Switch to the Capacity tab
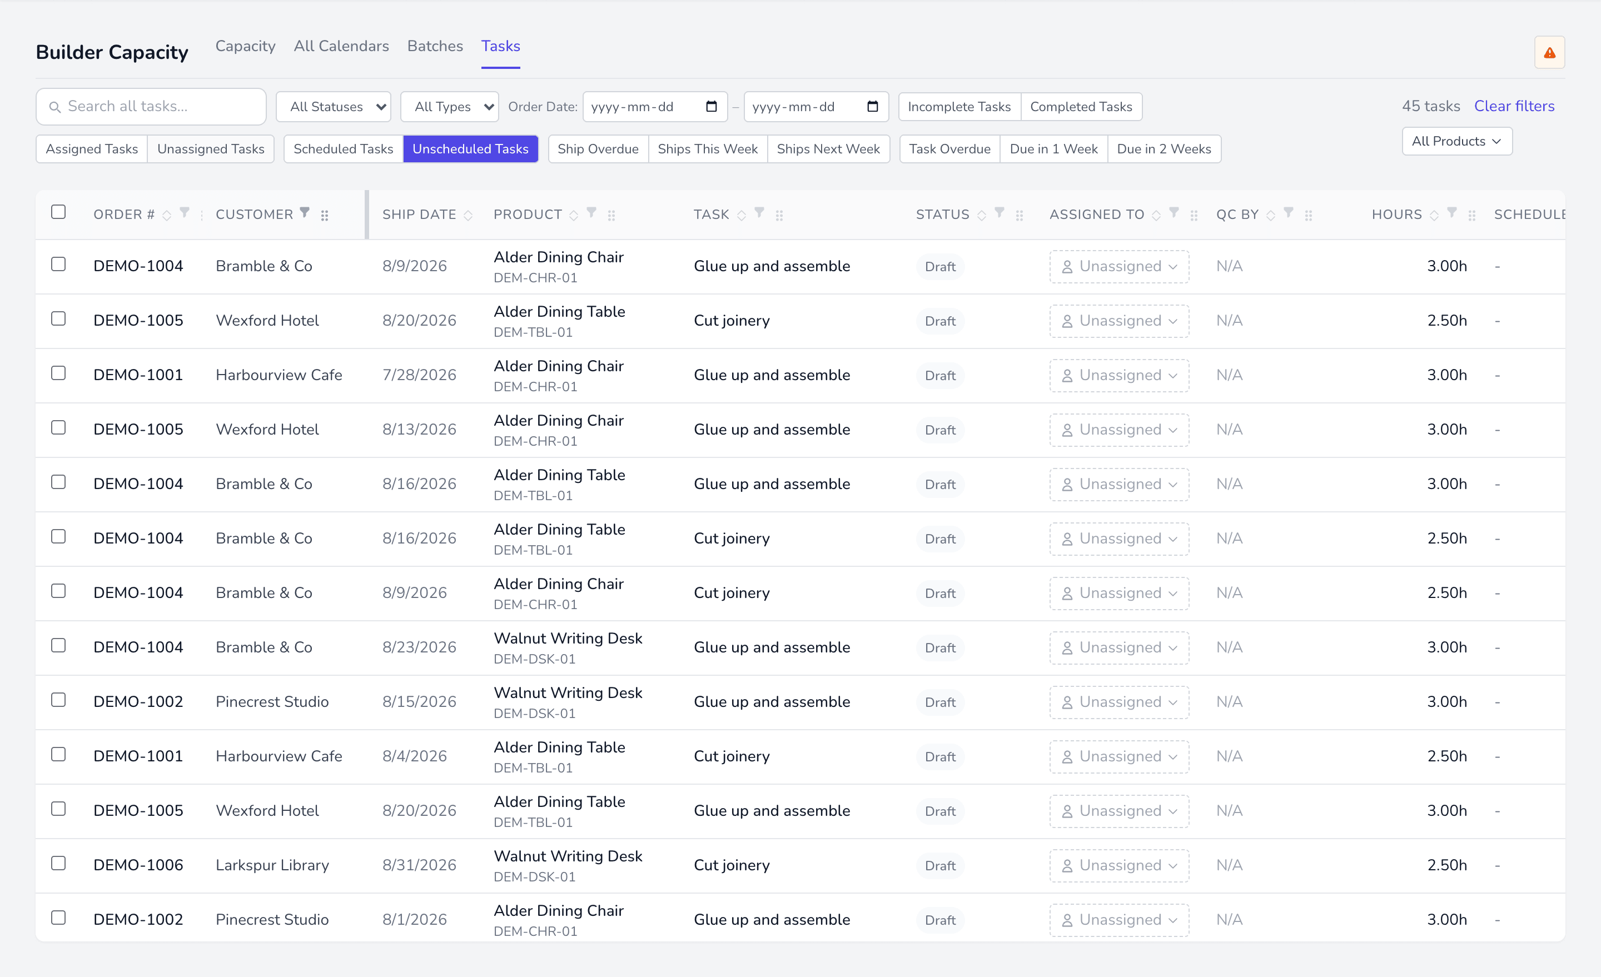 [246, 46]
